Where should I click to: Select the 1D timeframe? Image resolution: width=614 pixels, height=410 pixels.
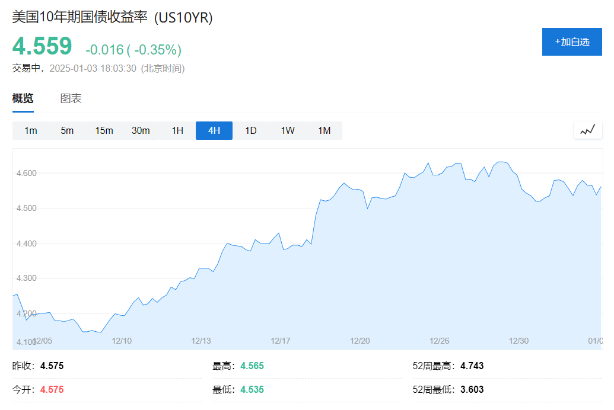click(x=250, y=130)
